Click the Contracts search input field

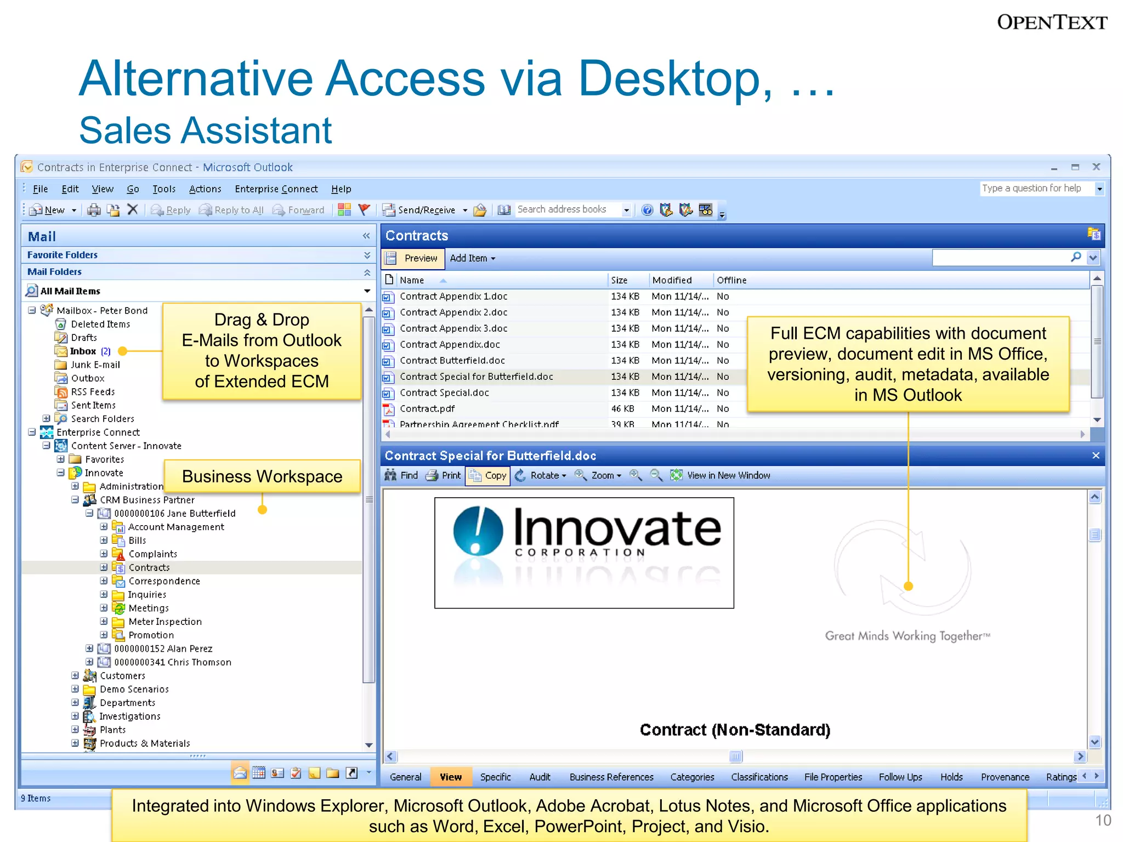coord(1001,257)
